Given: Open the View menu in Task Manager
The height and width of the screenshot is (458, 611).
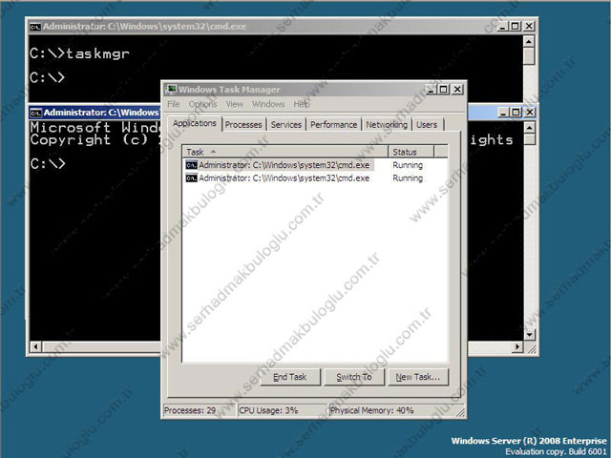Looking at the screenshot, I should click(x=234, y=104).
